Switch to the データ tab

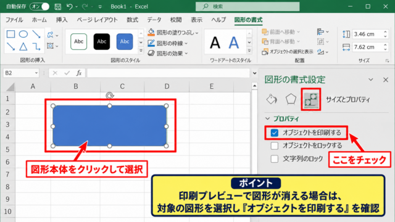pyautogui.click(x=154, y=20)
